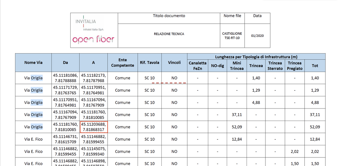The image size is (338, 166).
Task: Click the 2,02 value under Trincea Pregiato
Action: [295, 152]
